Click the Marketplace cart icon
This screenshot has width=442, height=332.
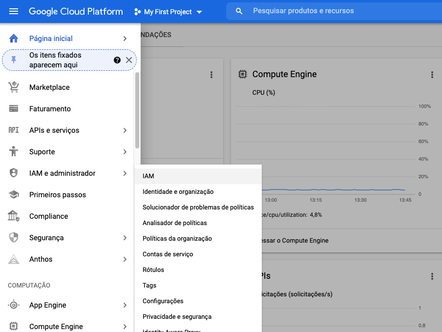coord(14,87)
